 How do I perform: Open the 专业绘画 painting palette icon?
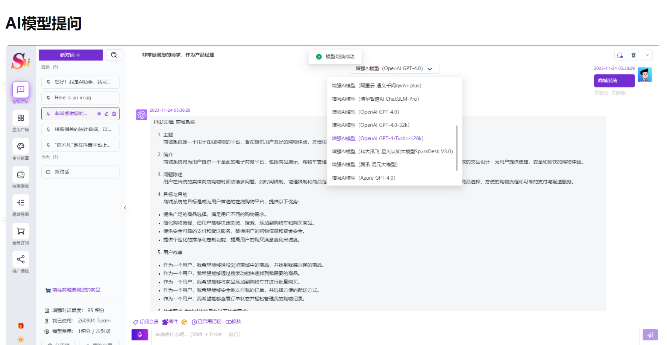point(21,147)
